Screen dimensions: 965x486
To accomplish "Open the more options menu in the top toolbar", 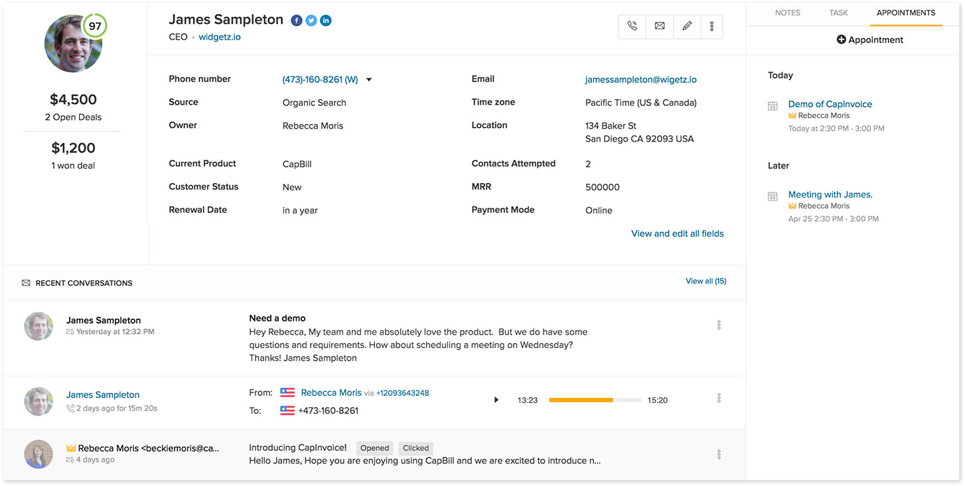I will click(x=711, y=27).
